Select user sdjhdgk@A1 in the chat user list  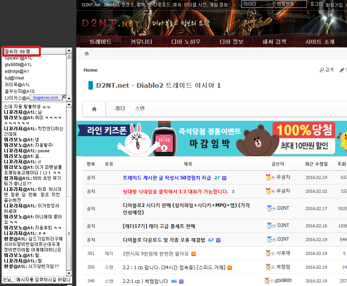(x=17, y=71)
